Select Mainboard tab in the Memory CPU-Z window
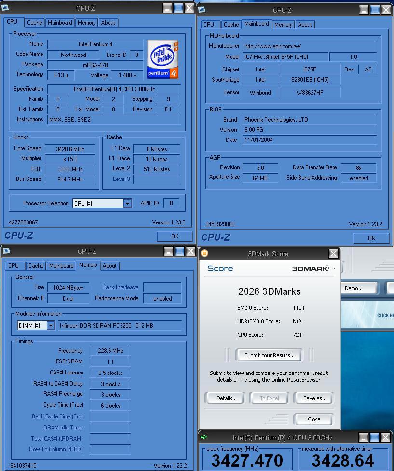Image resolution: width=394 pixels, height=471 pixels. [x=61, y=266]
